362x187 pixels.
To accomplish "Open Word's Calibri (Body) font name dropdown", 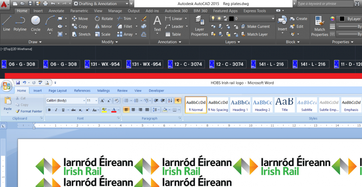I will pos(84,101).
